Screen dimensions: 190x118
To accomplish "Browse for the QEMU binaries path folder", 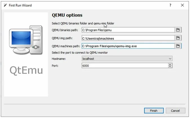I will click(x=178, y=30).
